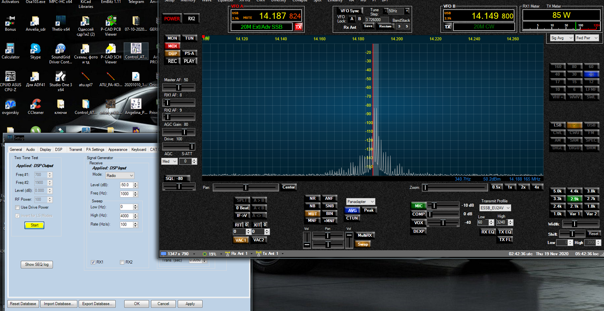Expand the Transmit Profile ESSB_EU2AV dropdown
The width and height of the screenshot is (604, 311).
(x=495, y=208)
